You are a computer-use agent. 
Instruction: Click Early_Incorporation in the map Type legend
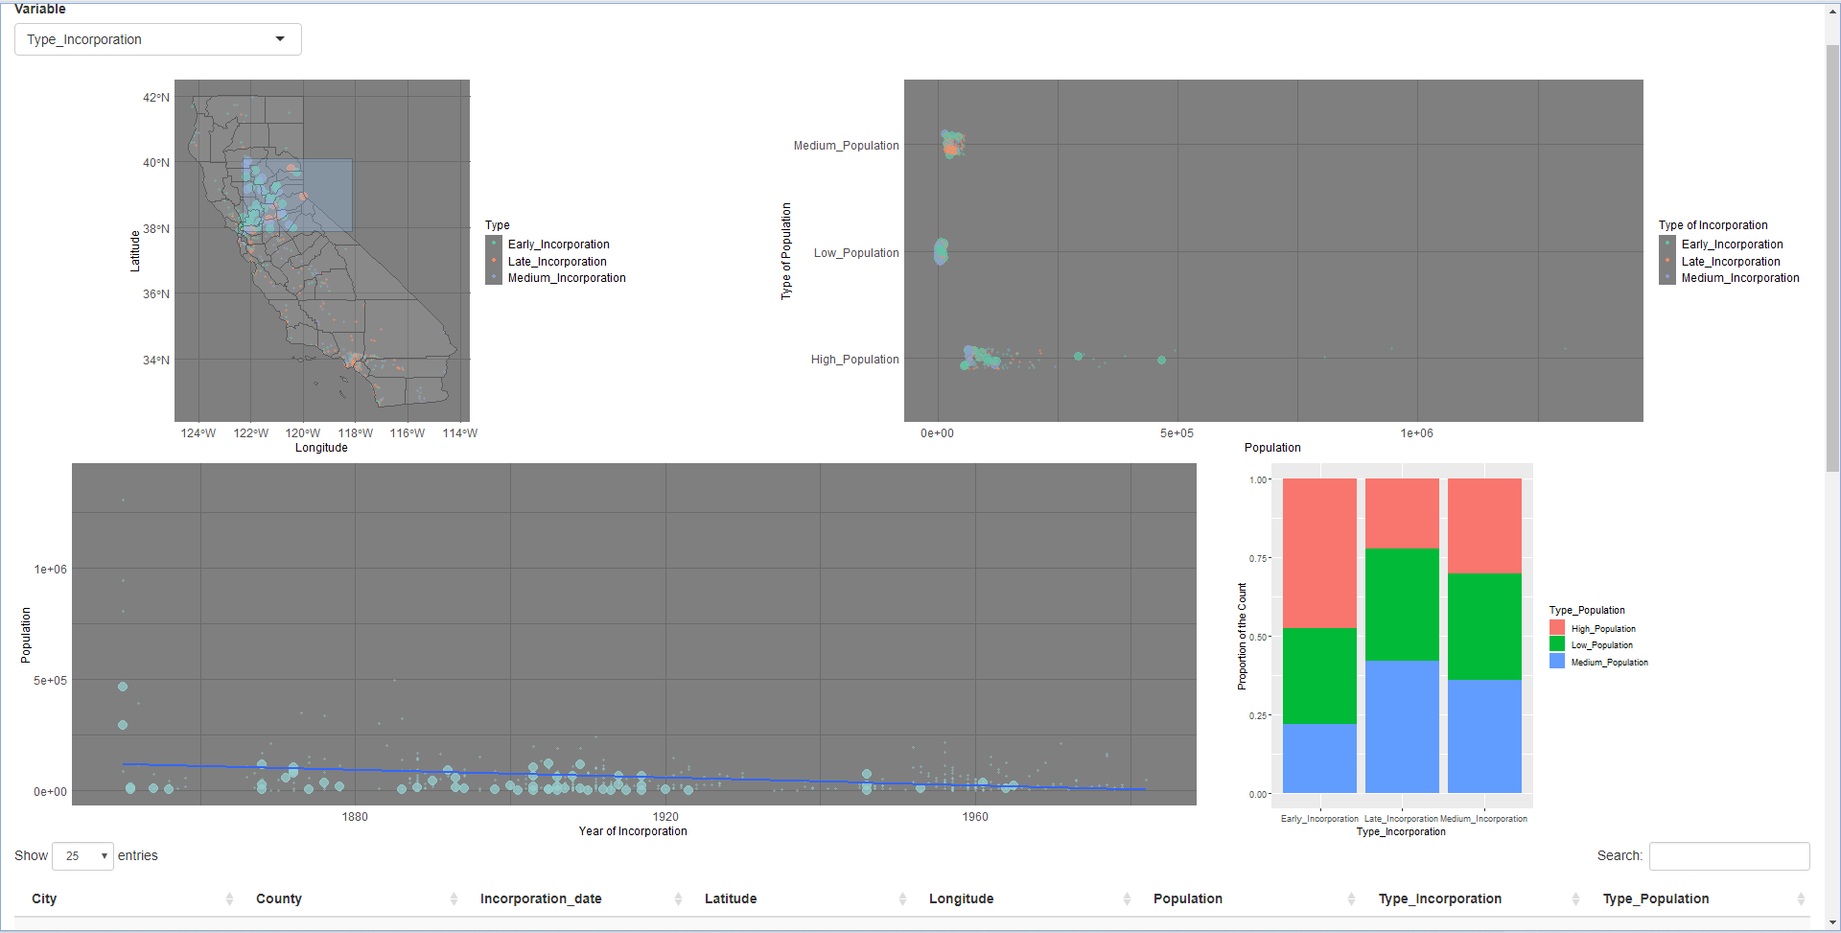click(x=559, y=245)
